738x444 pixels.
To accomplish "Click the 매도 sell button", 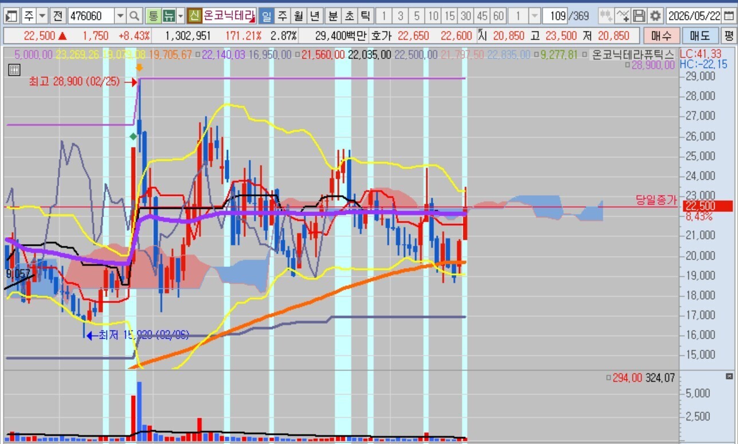I will pyautogui.click(x=700, y=36).
